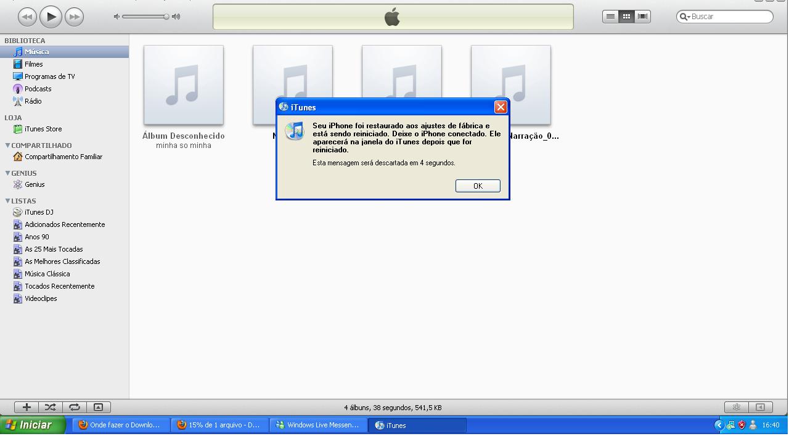This screenshot has width=789, height=444.
Task: Toggle the Genius sidebar panel button
Action: (760, 407)
